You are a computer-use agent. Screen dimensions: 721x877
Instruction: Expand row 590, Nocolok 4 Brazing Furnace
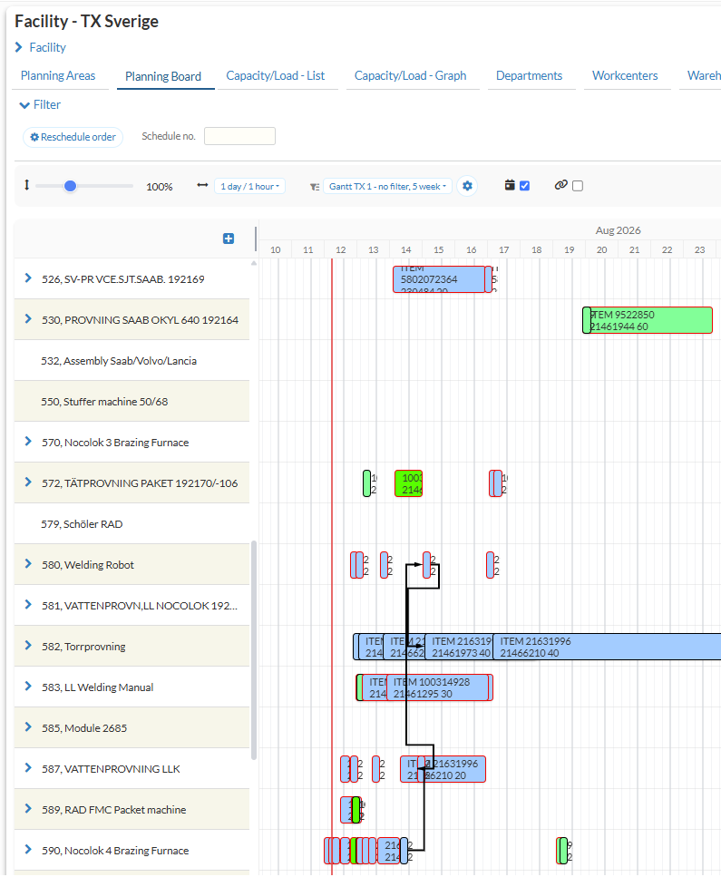click(28, 850)
